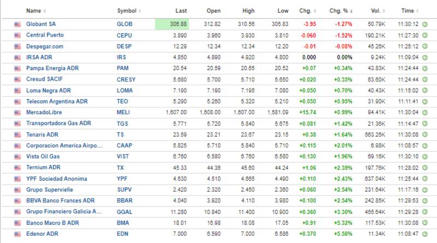Click the flag icon next to Banco Macro B ADR
The image size is (437, 243).
tap(17, 223)
